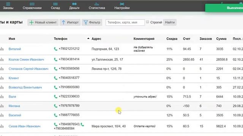Open client Василий
The height and width of the screenshot is (136, 243).
[x=15, y=115]
